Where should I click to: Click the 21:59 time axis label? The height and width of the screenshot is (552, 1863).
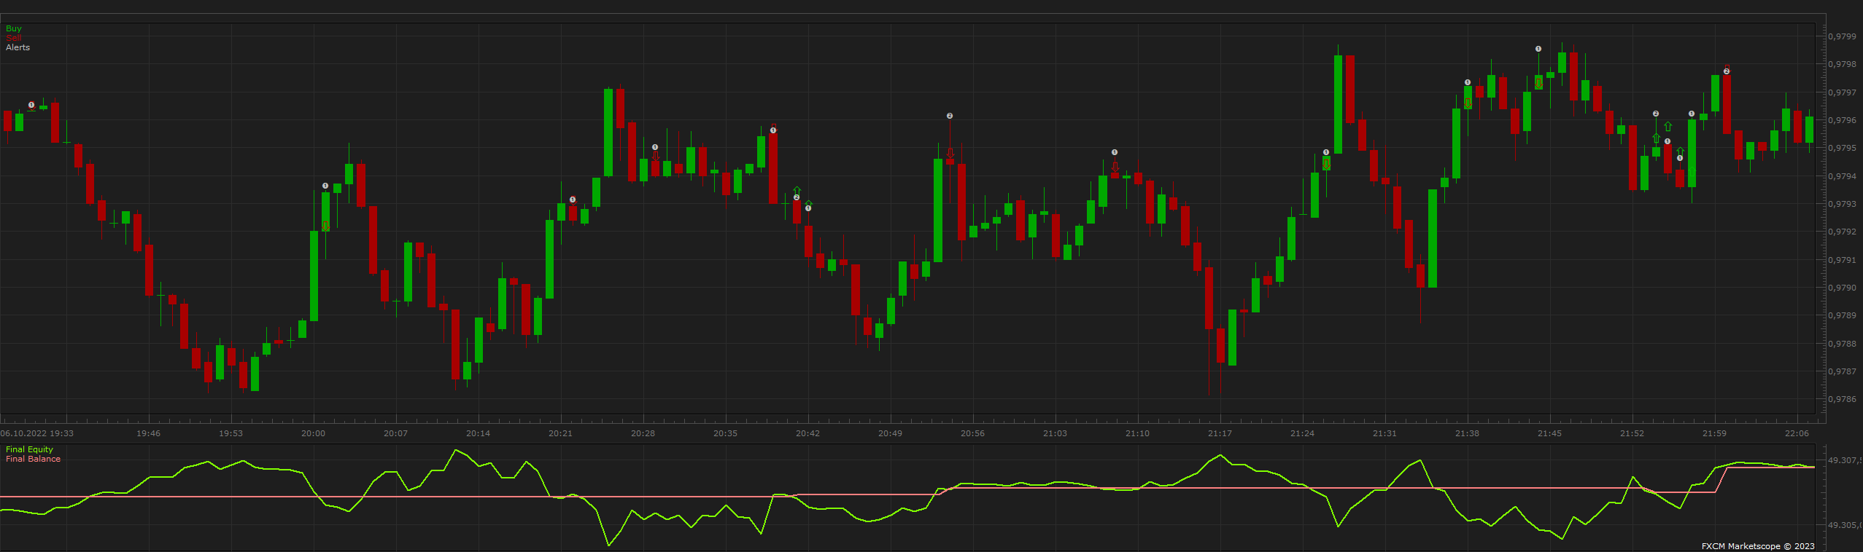click(1715, 433)
